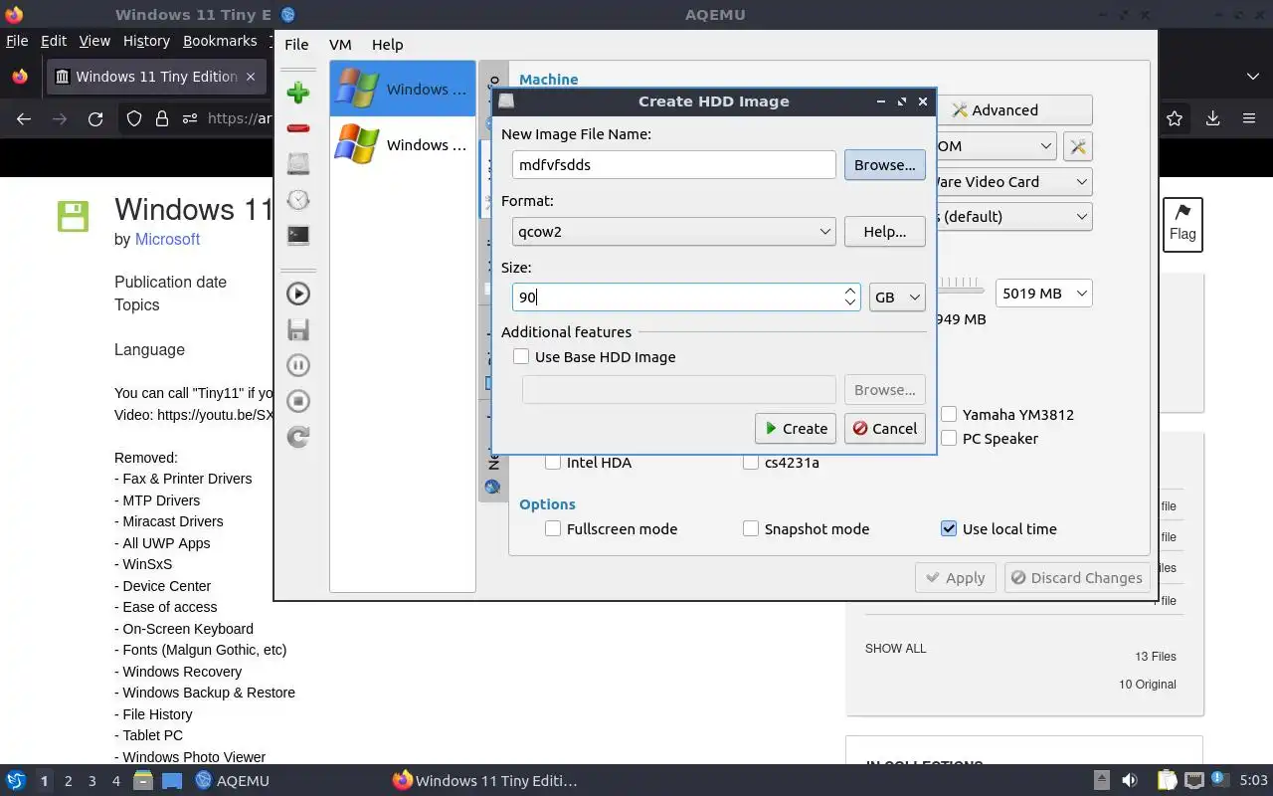1273x796 pixels.
Task: Open the Format qcow2 dropdown
Action: point(673,231)
